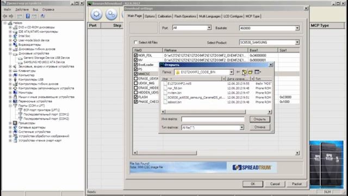The height and width of the screenshot is (196, 348).
Task: Uncheck the FLASH checkbox
Action: (x=135, y=97)
